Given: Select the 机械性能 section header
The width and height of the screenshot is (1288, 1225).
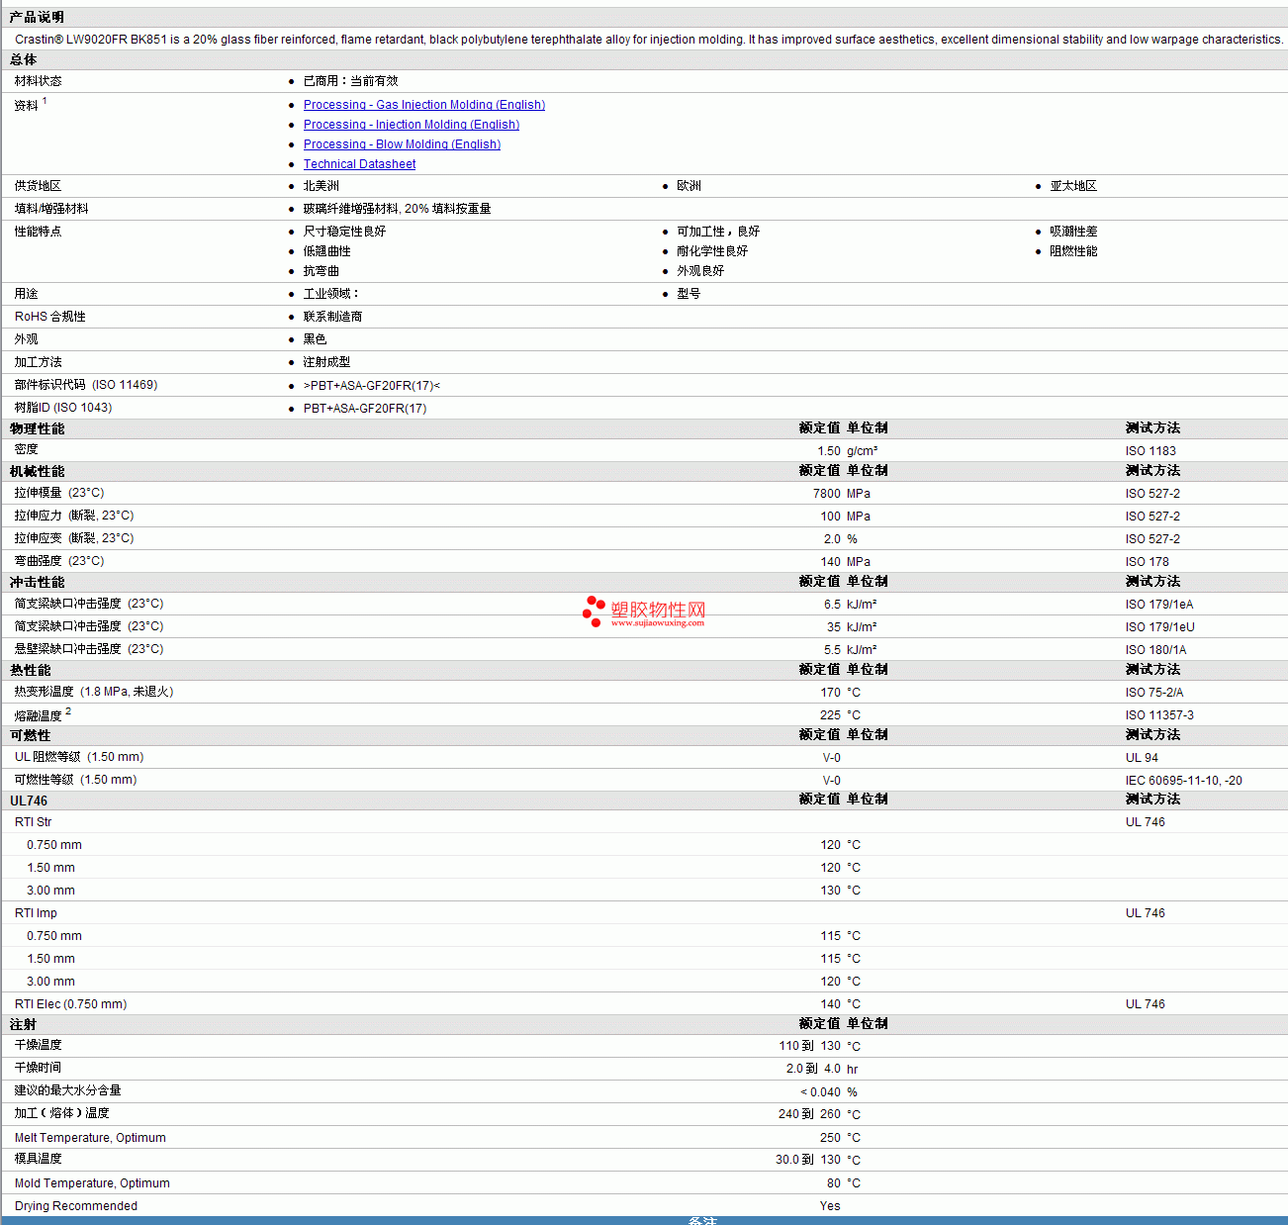Looking at the screenshot, I should click(x=37, y=472).
